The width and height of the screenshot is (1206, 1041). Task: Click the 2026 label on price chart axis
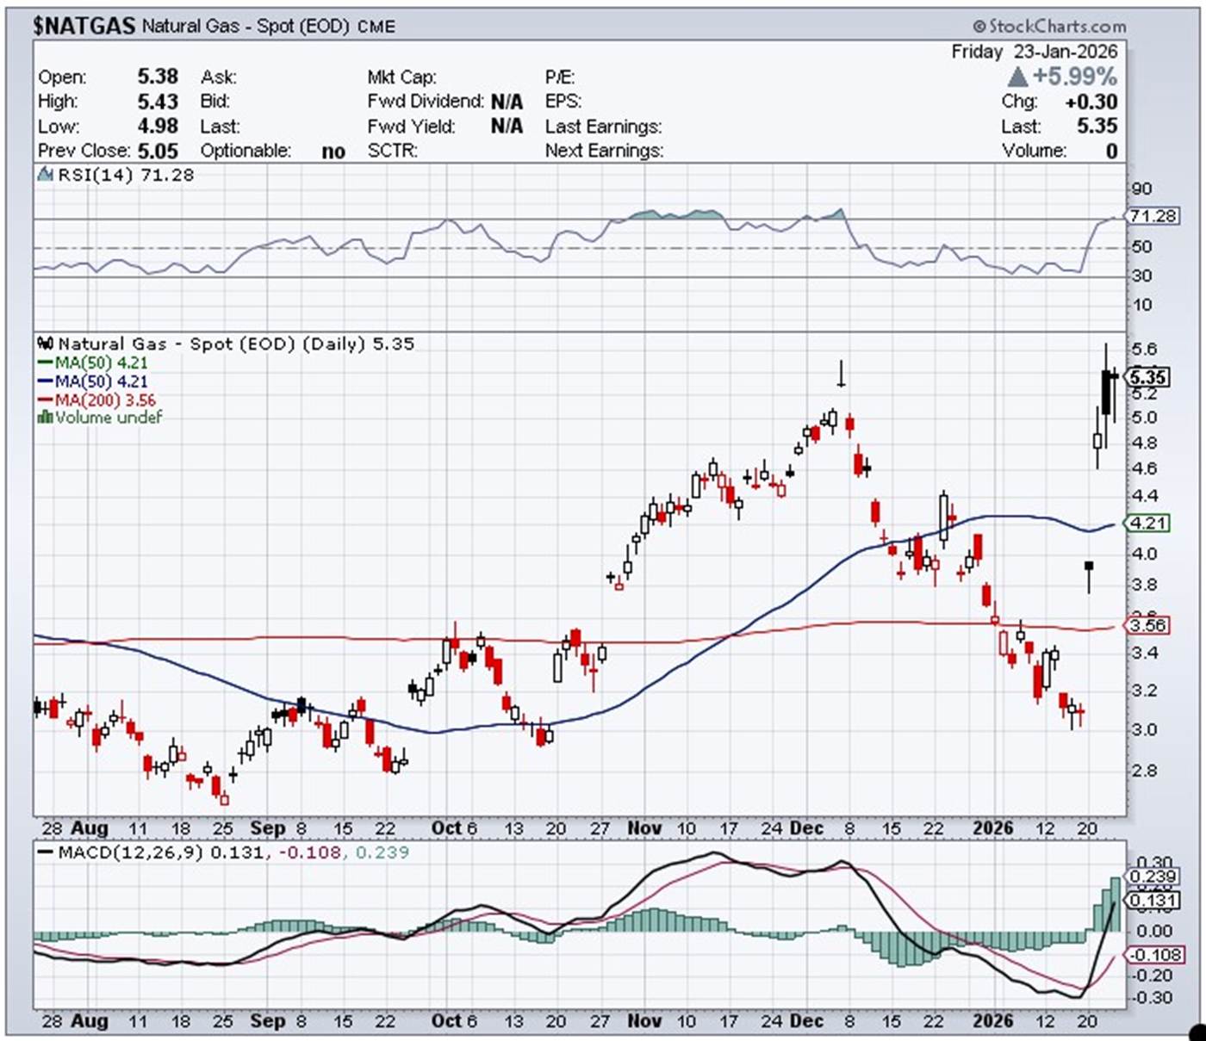[992, 828]
